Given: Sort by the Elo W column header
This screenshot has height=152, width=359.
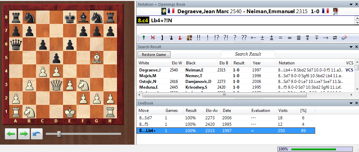Looking at the screenshot, I should 176,63.
